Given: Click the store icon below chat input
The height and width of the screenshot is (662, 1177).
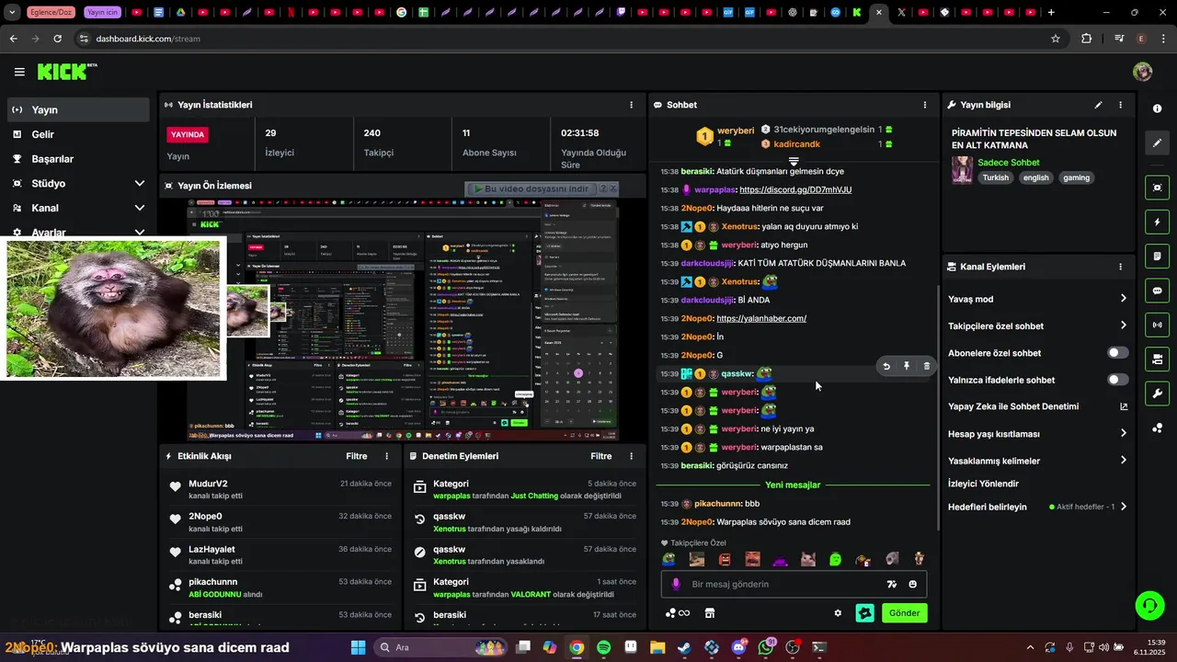Looking at the screenshot, I should [x=710, y=613].
